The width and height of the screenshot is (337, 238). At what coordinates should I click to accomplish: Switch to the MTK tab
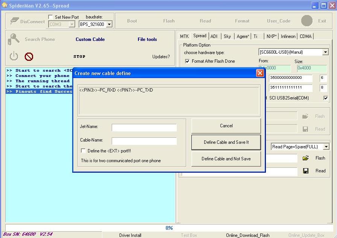coord(184,36)
